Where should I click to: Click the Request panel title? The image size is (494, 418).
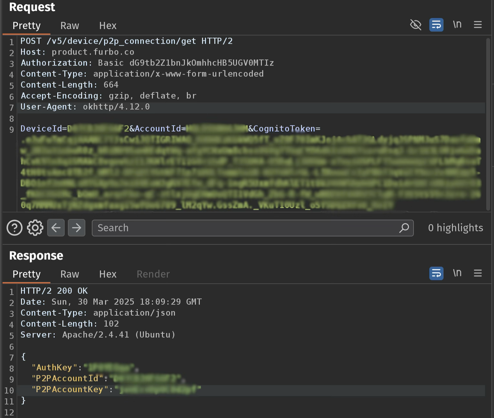32,7
